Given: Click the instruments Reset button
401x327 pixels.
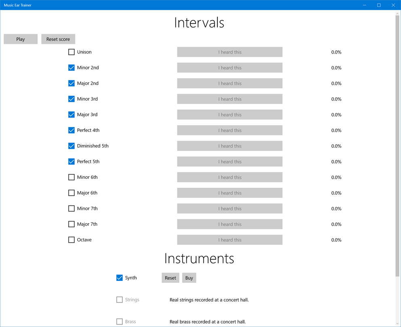Looking at the screenshot, I should pyautogui.click(x=171, y=278).
